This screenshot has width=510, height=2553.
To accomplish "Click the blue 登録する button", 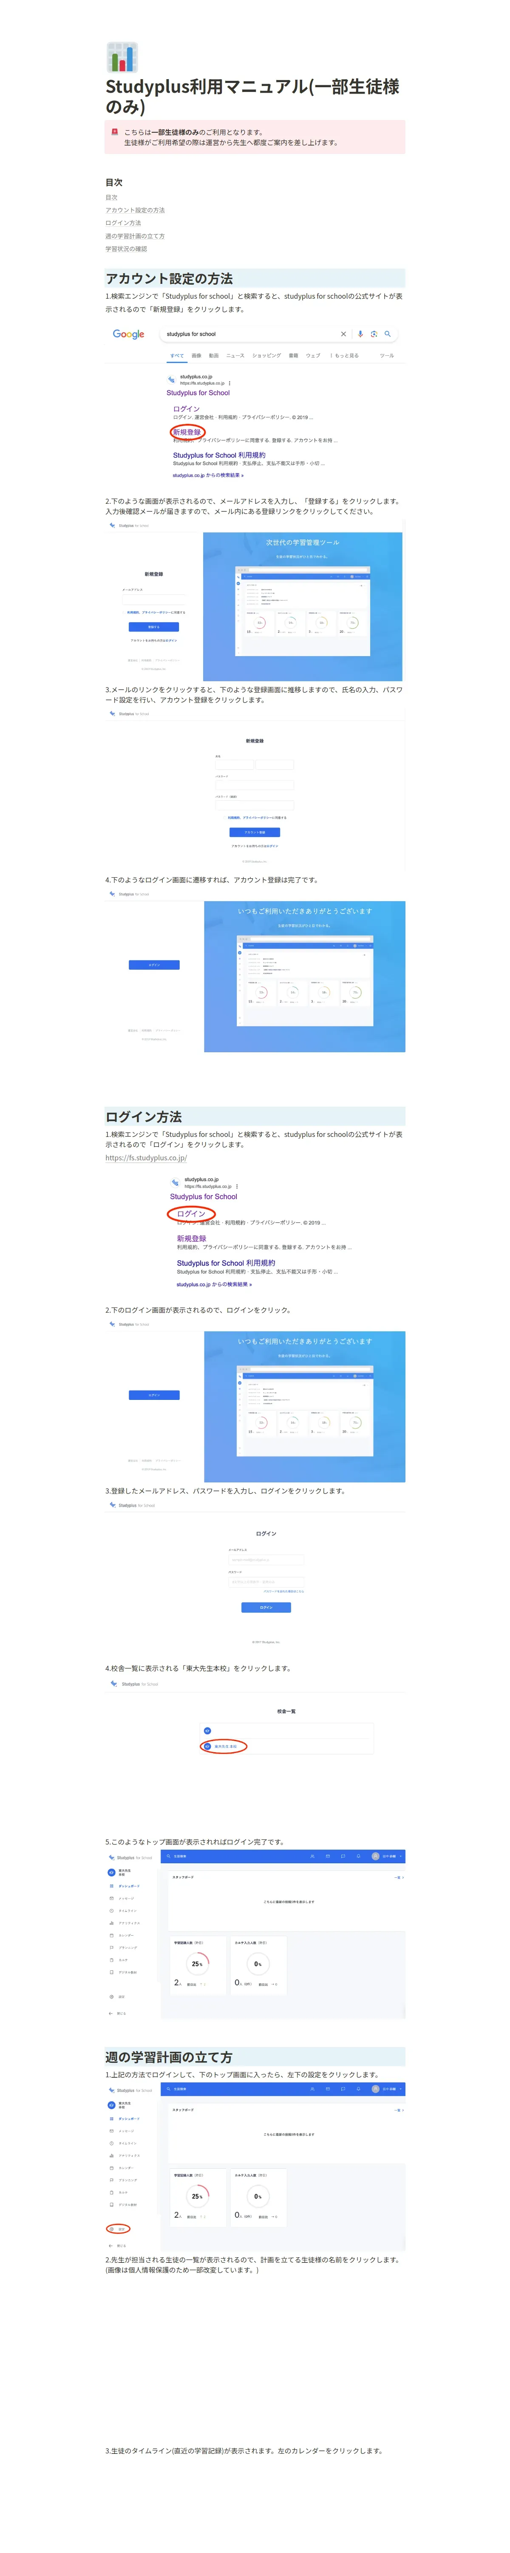I will click(x=153, y=626).
